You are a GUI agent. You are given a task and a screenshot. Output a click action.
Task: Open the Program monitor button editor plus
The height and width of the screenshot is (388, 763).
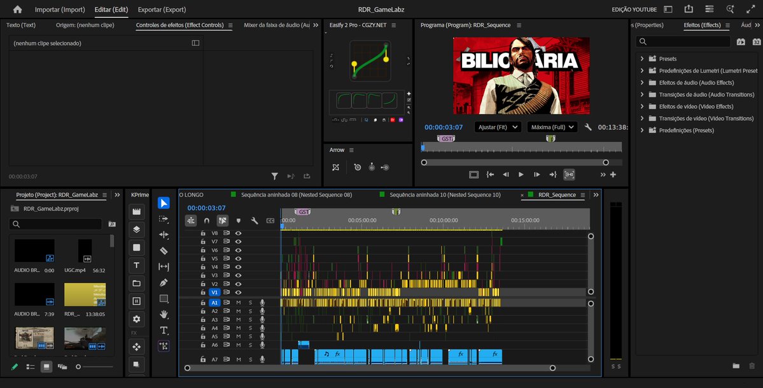pos(613,174)
